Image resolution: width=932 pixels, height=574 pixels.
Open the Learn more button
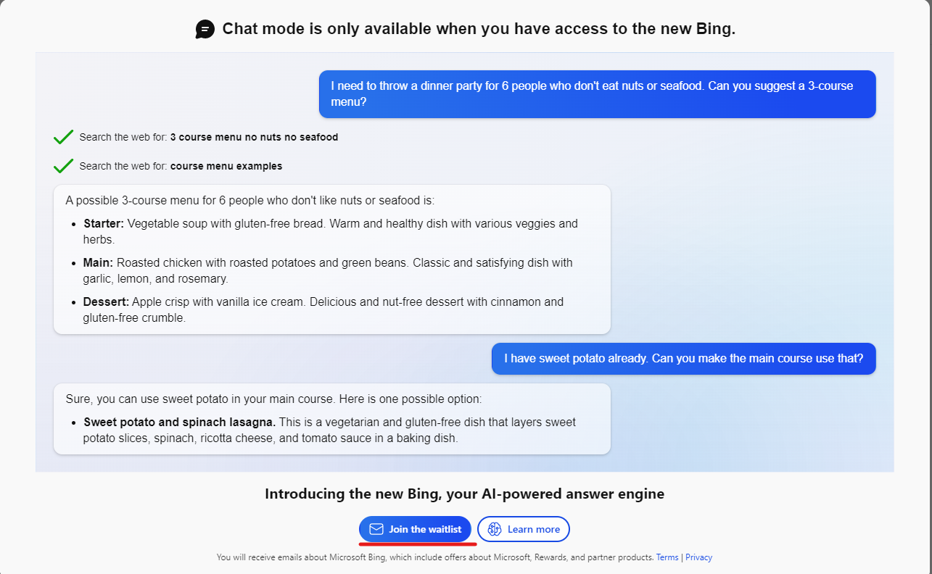(524, 529)
